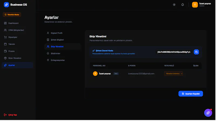
Task: Click the Kişisel Profil person icon
Action: (48, 33)
